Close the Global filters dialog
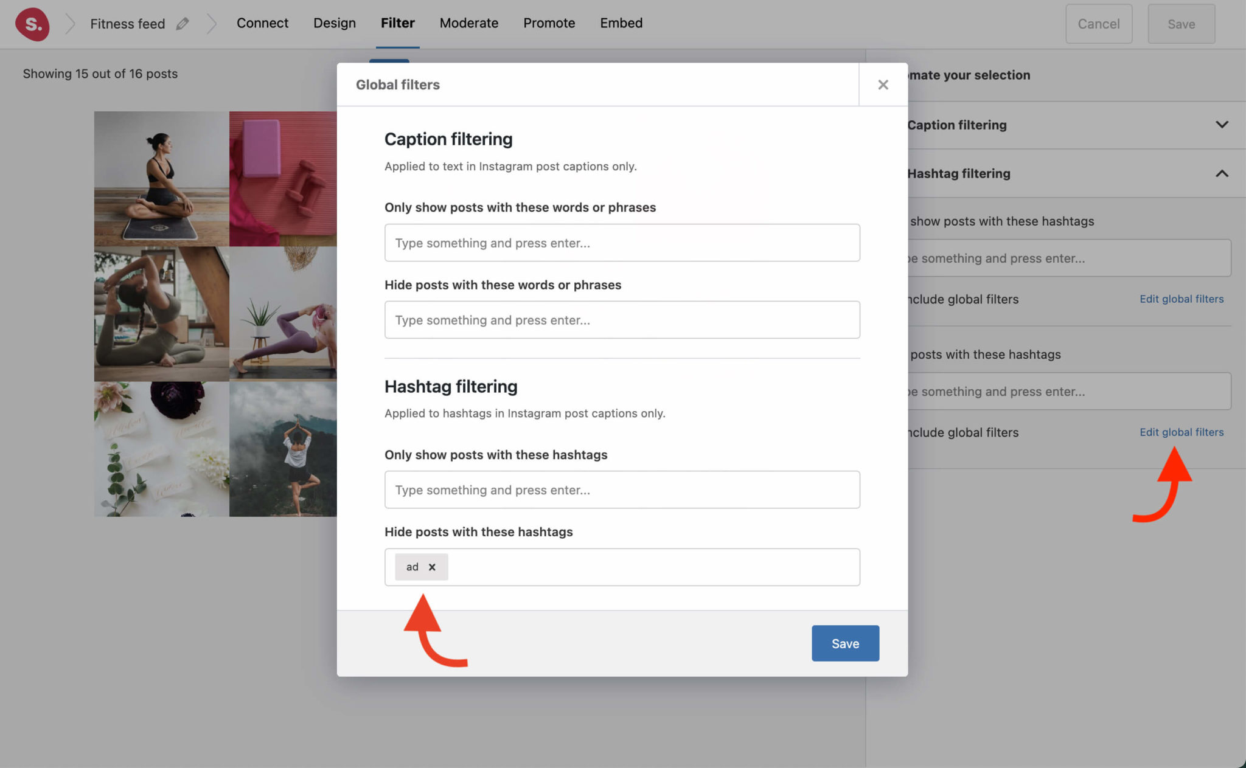Viewport: 1246px width, 768px height. tap(883, 85)
